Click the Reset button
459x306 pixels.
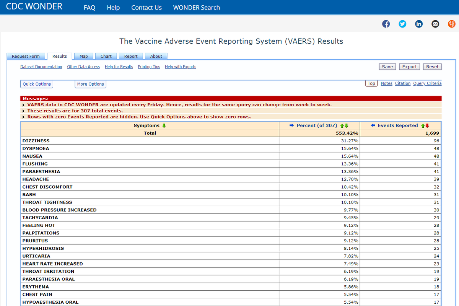[x=433, y=67]
